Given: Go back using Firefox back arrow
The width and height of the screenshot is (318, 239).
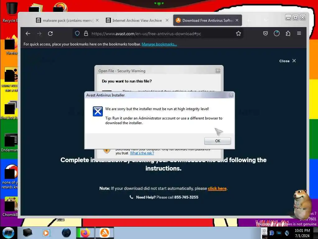Looking at the screenshot, I should click(28, 34).
